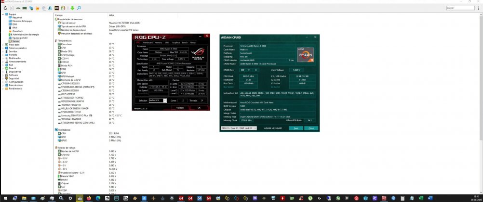The image size is (483, 202).
Task: Select IPMI in the tree
Action: [15, 28]
